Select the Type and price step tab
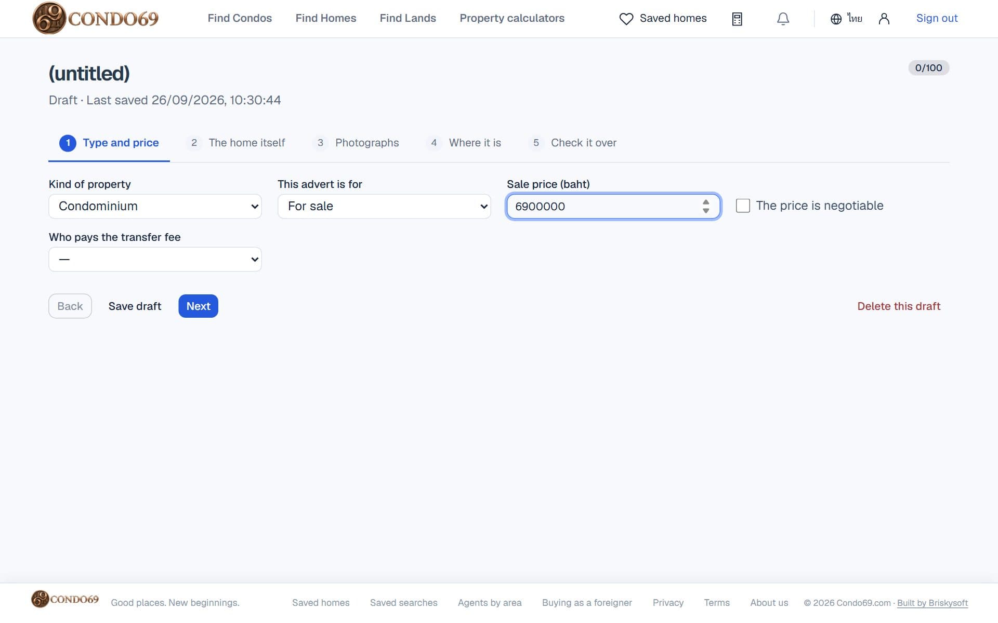Viewport: 998px width, 623px height. 109,143
